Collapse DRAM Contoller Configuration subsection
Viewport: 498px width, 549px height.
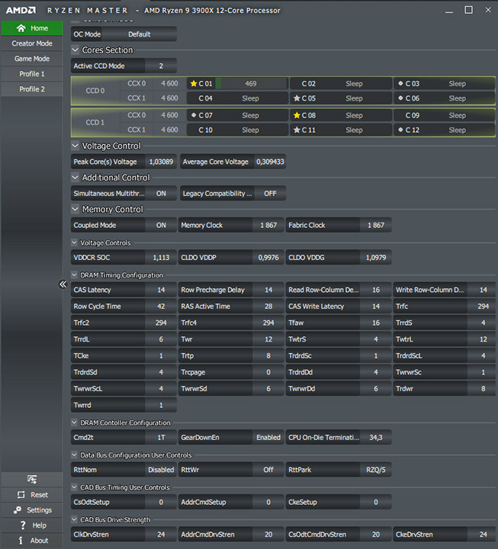74,422
